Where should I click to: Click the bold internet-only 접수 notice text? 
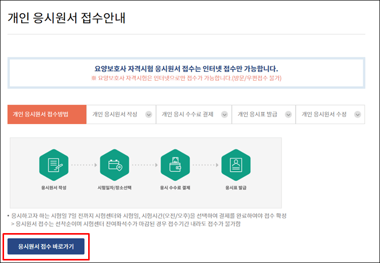[186, 68]
